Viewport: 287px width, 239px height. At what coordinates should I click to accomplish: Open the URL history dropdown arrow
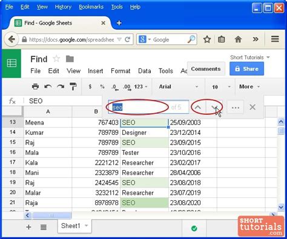coord(119,39)
